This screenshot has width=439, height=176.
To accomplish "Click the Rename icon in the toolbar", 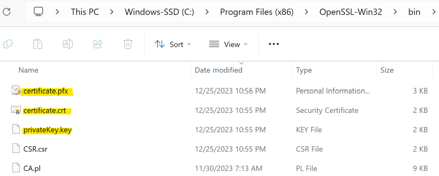I will point(68,44).
